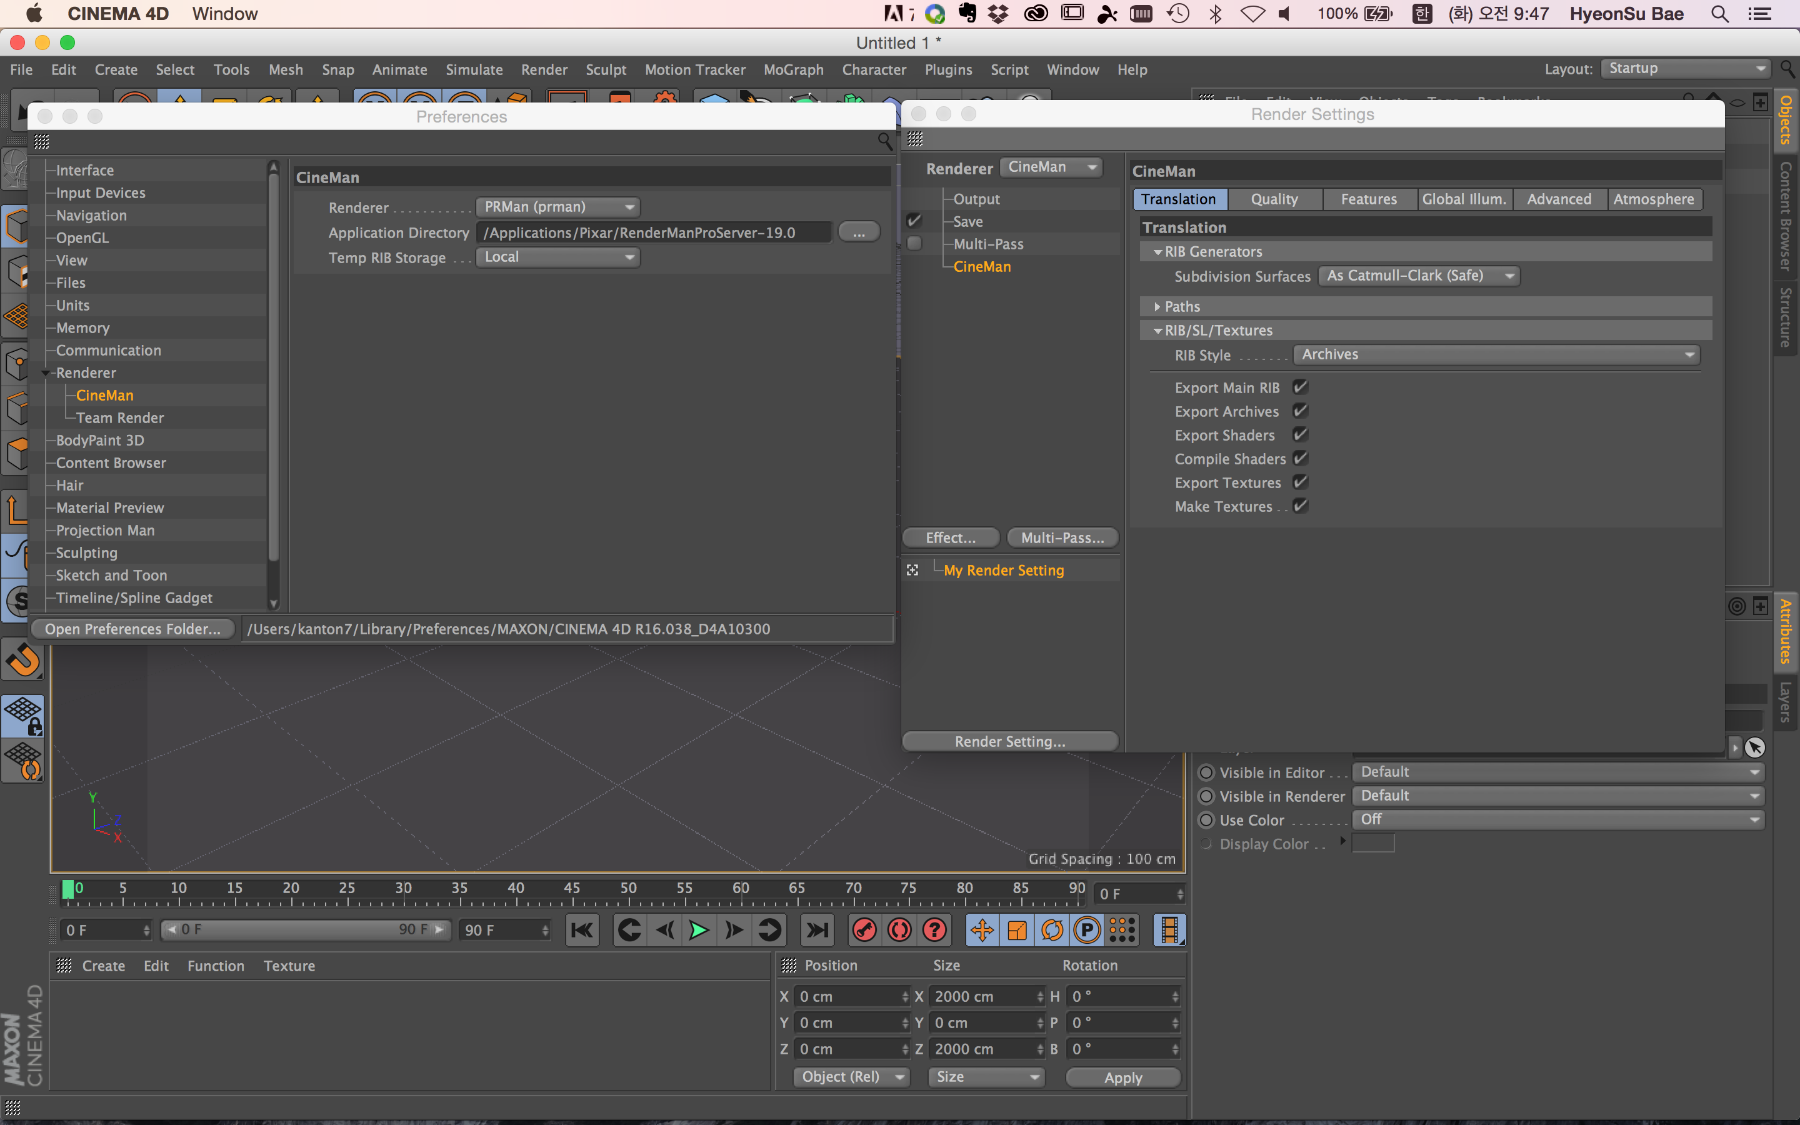Collapse RIB/SL/Textures section
The image size is (1800, 1125).
click(1157, 331)
